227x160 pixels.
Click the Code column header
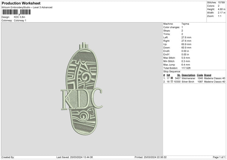pos(200,75)
